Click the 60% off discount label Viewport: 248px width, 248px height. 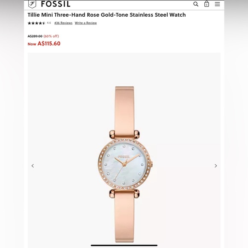tap(51, 36)
